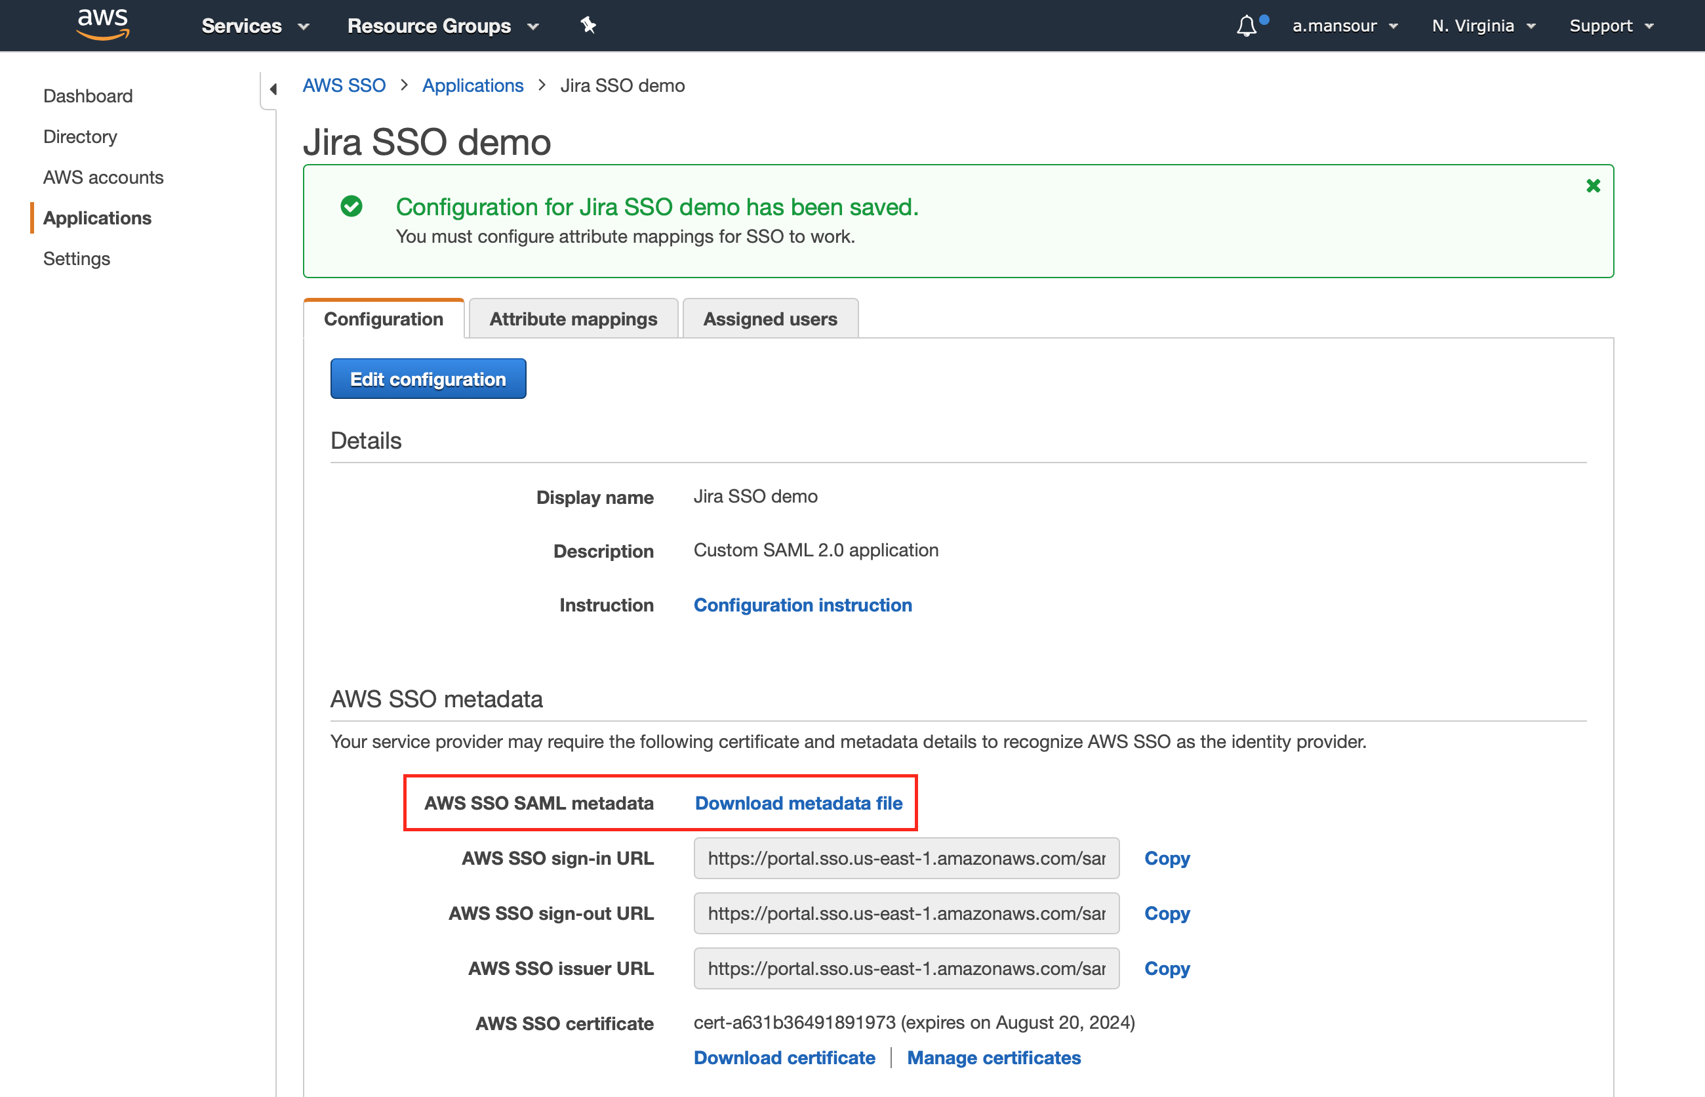
Task: Click Download metadata file link
Action: coord(798,802)
